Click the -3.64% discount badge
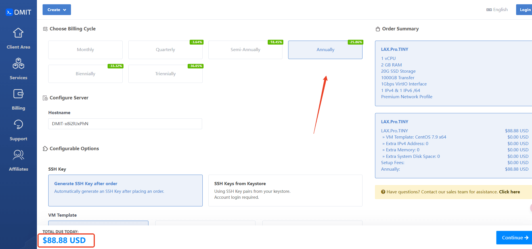This screenshot has width=532, height=249. click(196, 42)
